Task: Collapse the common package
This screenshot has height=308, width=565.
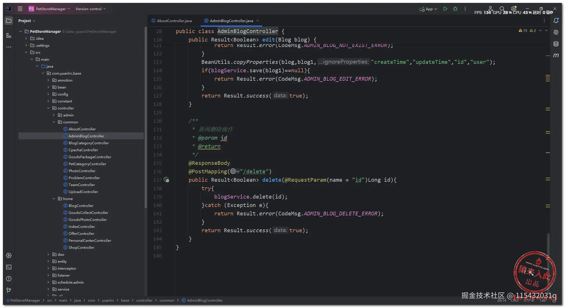Action: tap(54, 122)
